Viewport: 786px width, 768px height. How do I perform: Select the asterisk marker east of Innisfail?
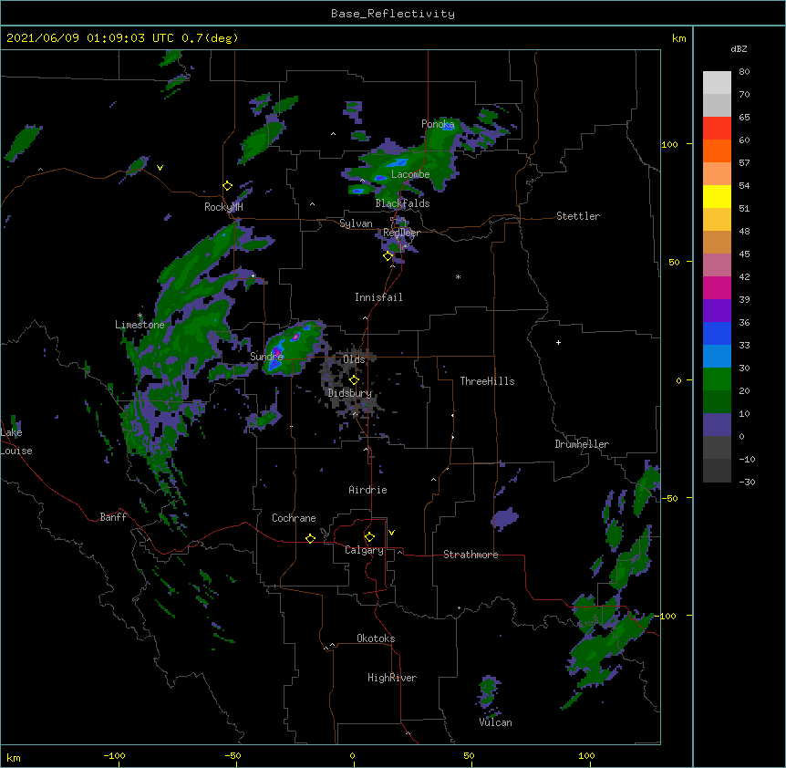point(458,276)
